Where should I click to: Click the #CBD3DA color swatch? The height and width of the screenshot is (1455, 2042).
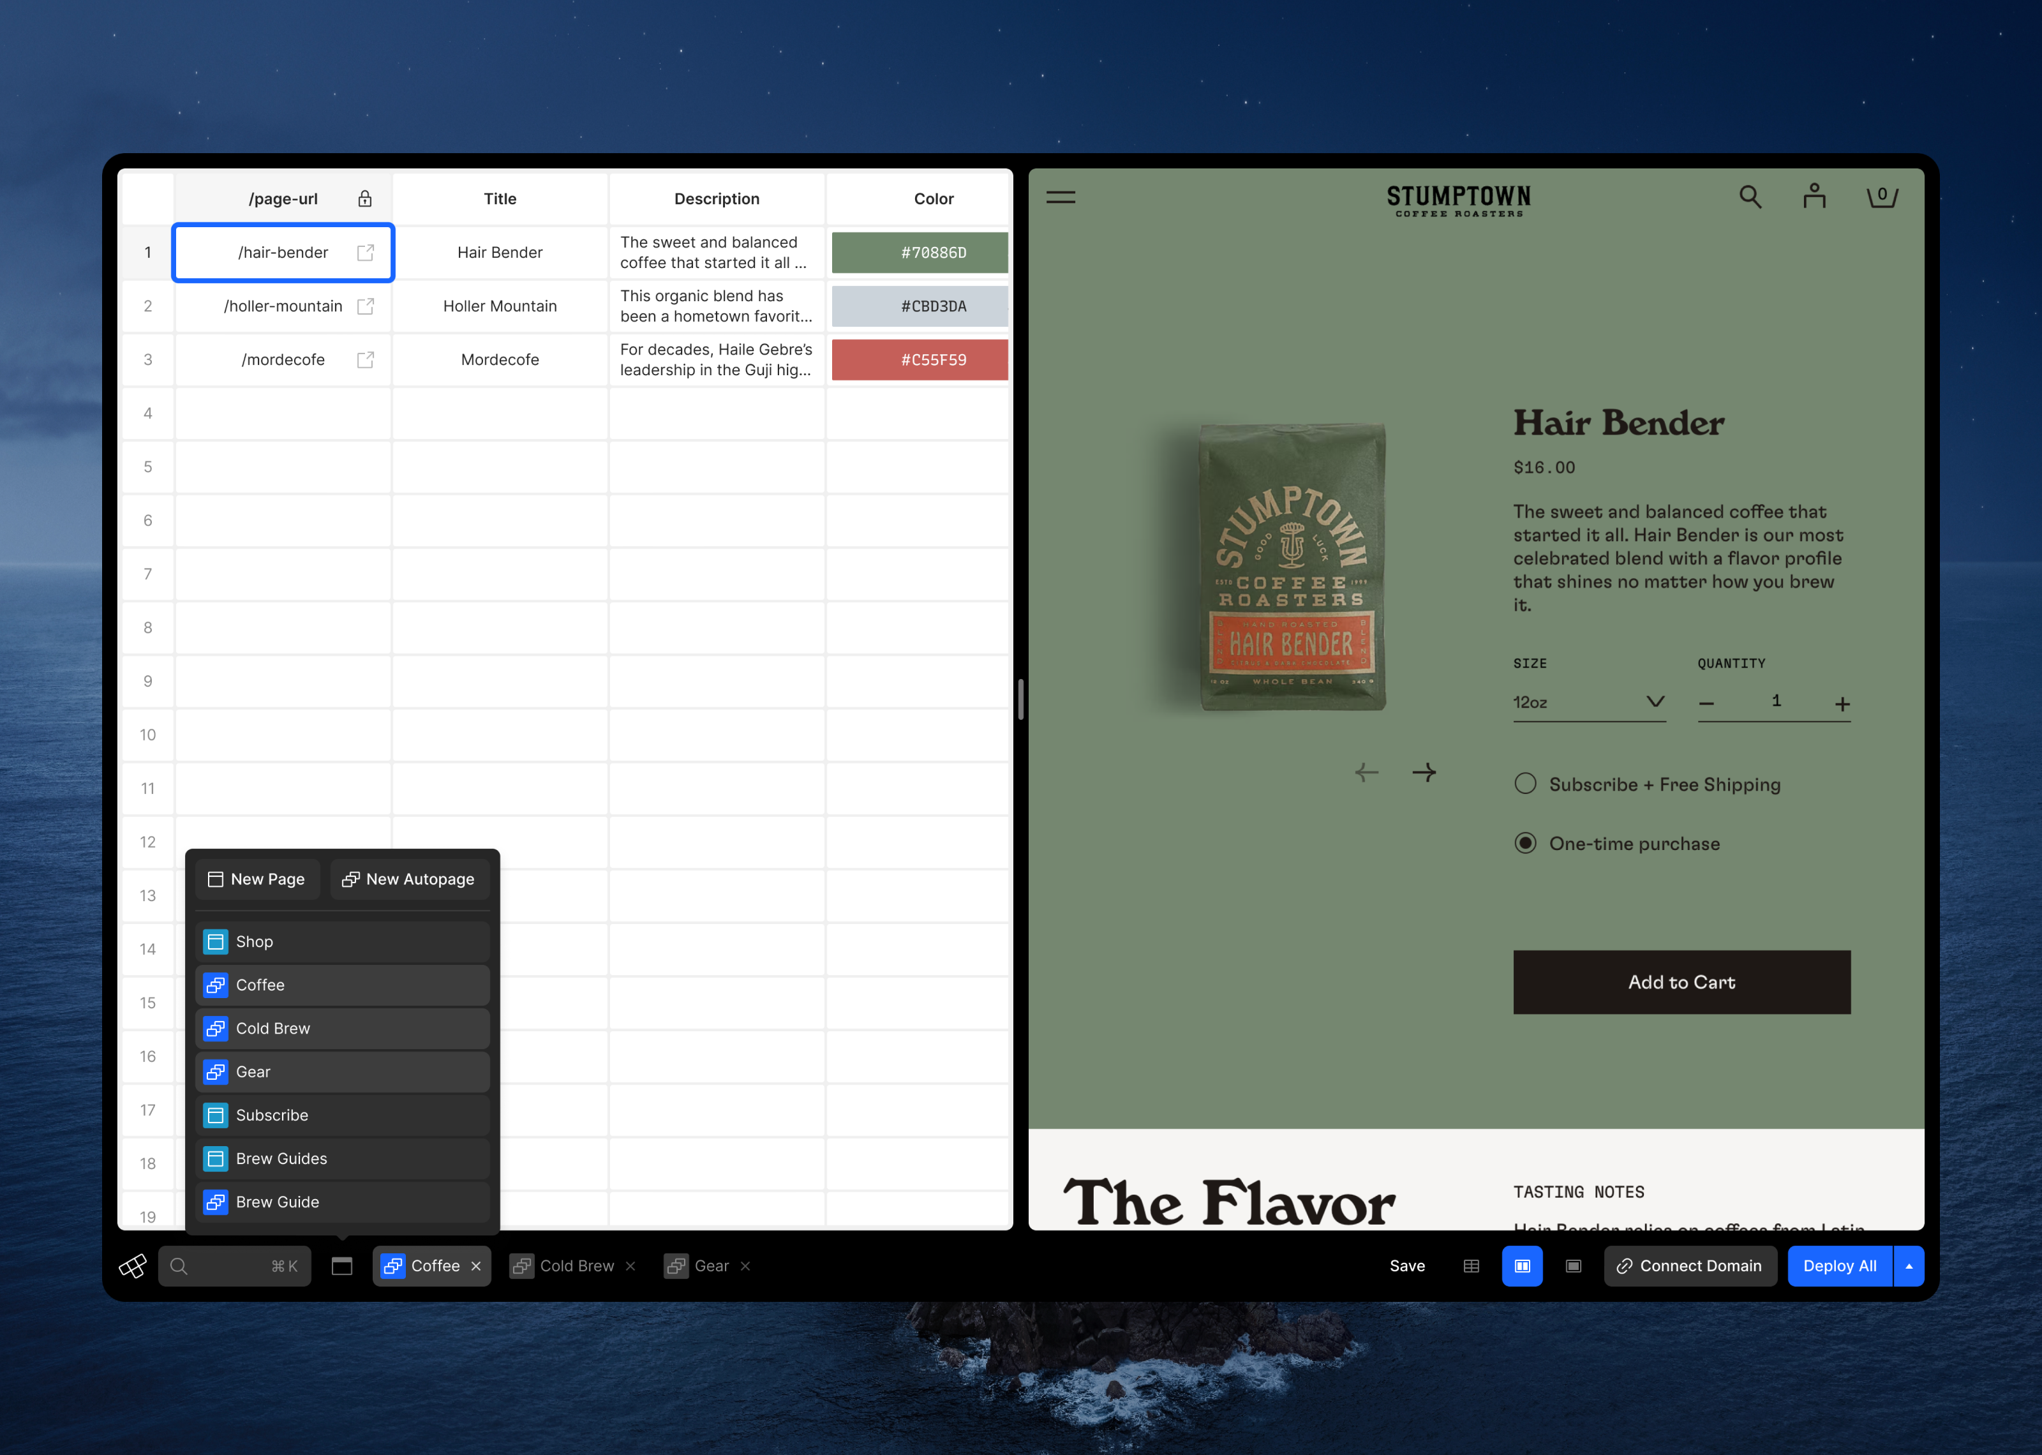(x=920, y=306)
